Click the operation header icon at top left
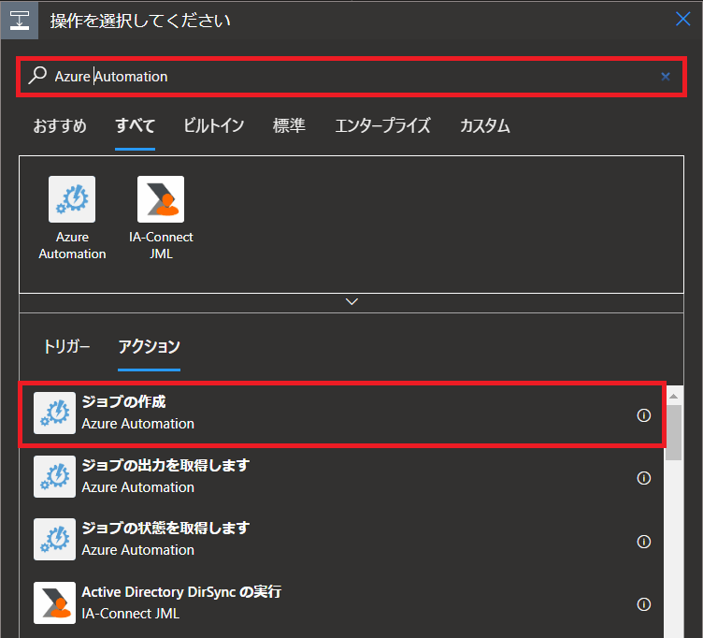 pyautogui.click(x=20, y=20)
